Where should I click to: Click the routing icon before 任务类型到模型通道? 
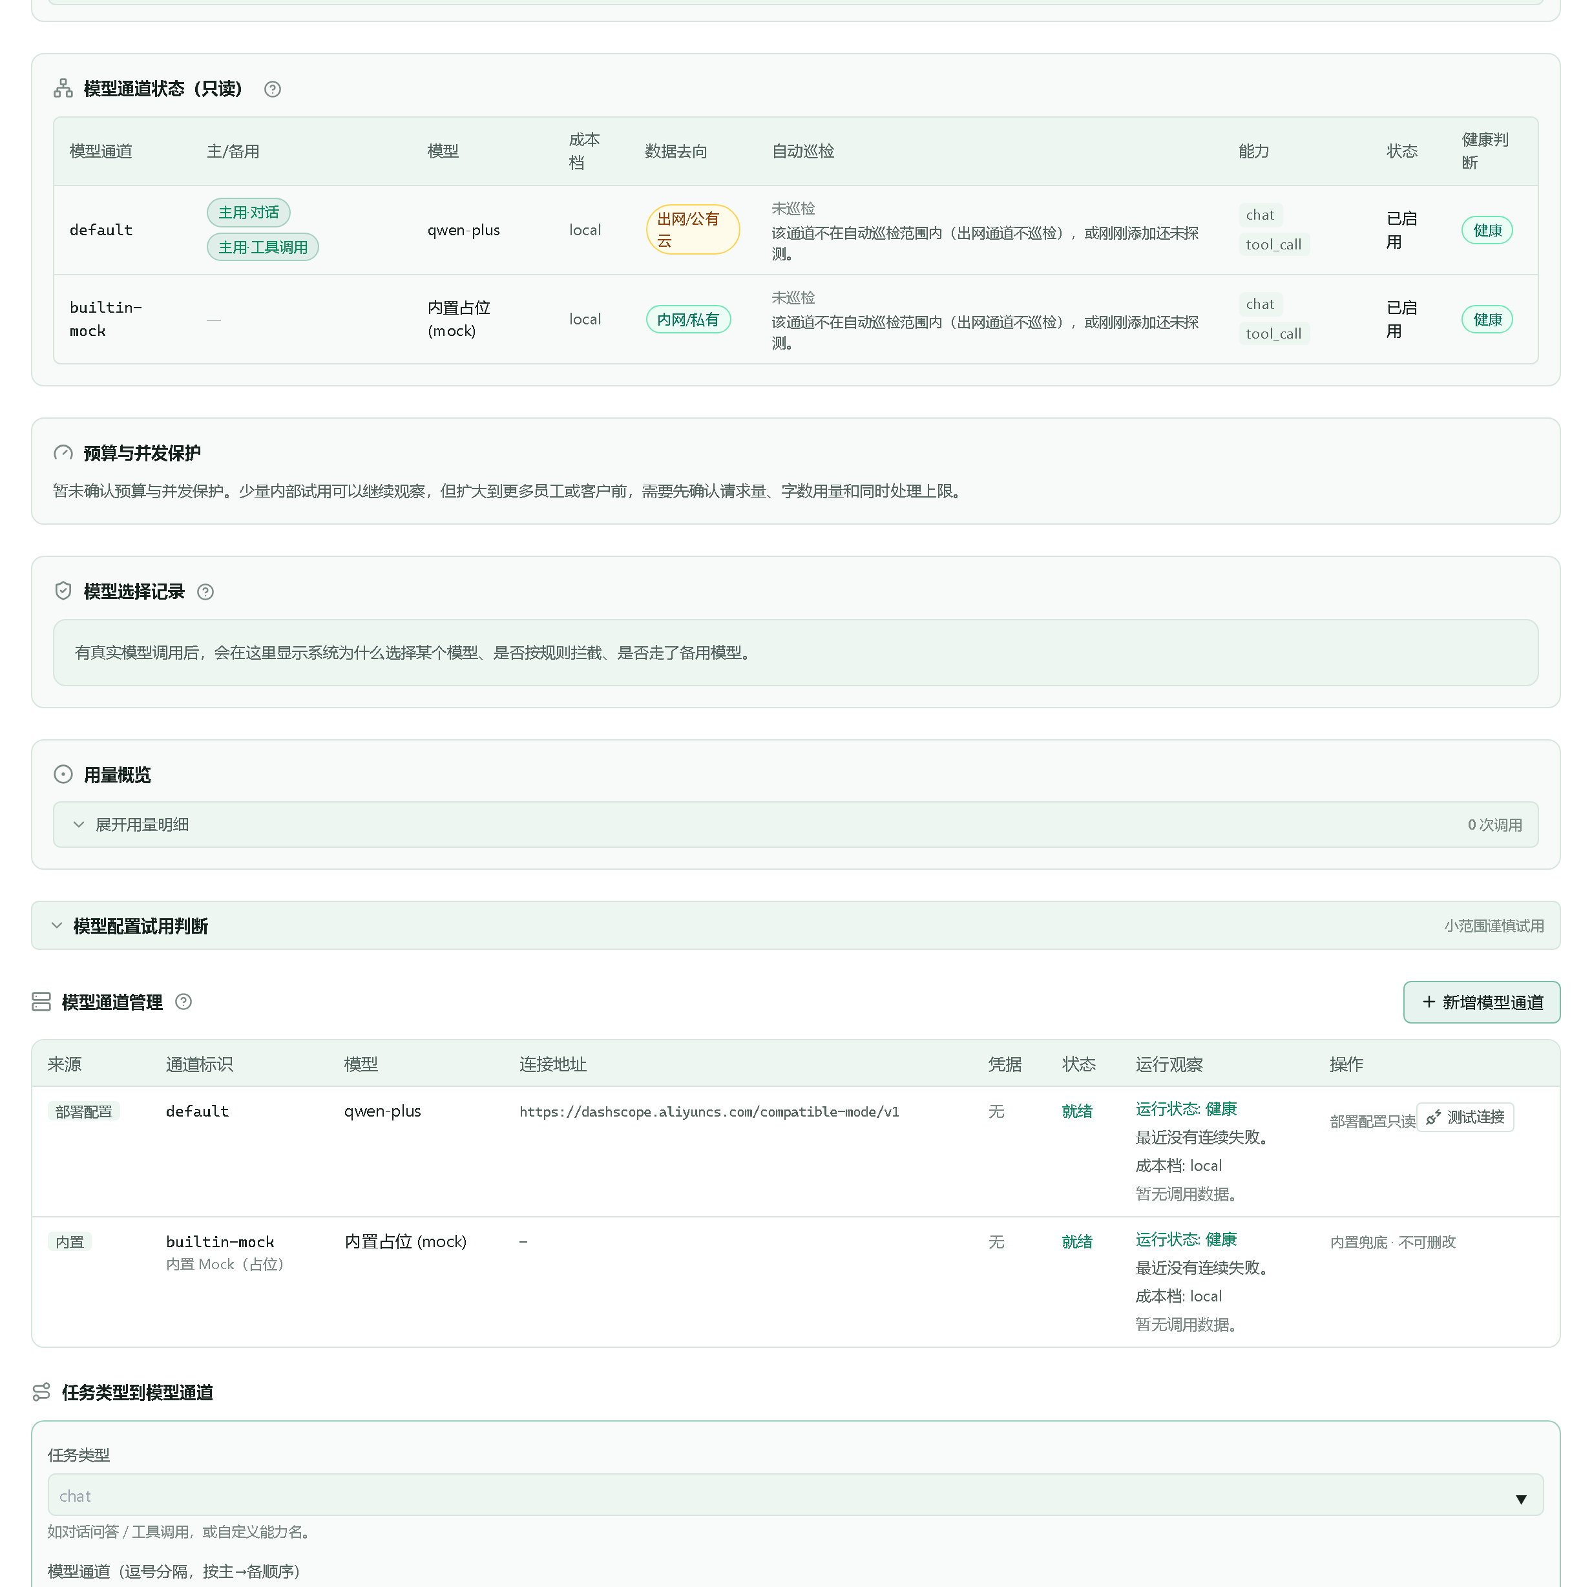[41, 1393]
